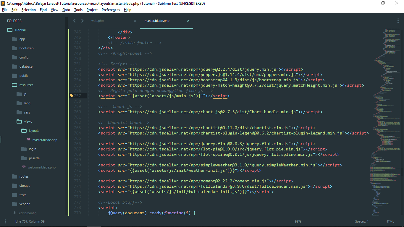Change syntax via HTML in status bar
Image resolution: width=404 pixels, height=227 pixels.
click(x=390, y=221)
